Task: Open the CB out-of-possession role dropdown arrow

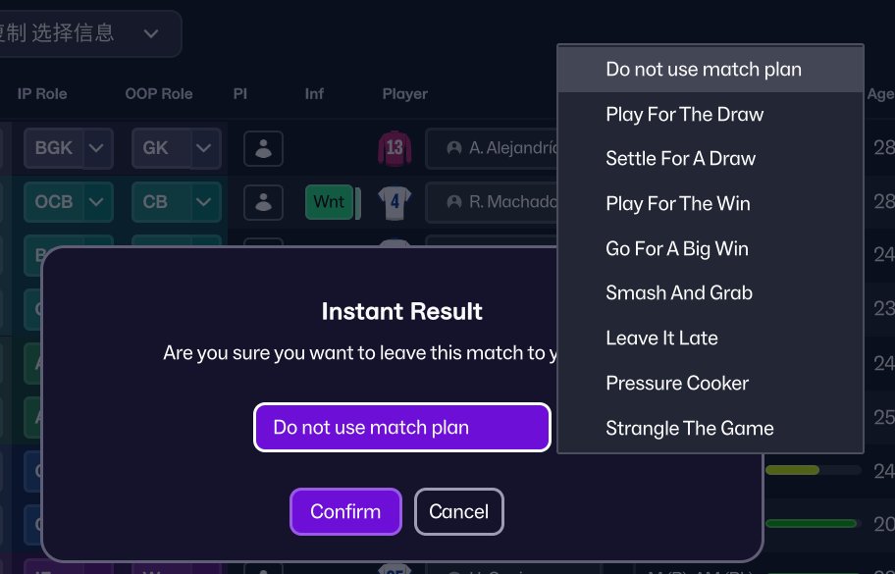Action: pos(204,202)
